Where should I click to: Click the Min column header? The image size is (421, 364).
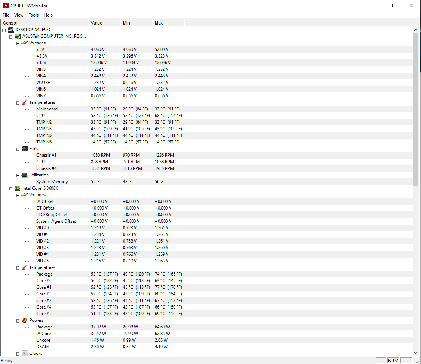136,23
